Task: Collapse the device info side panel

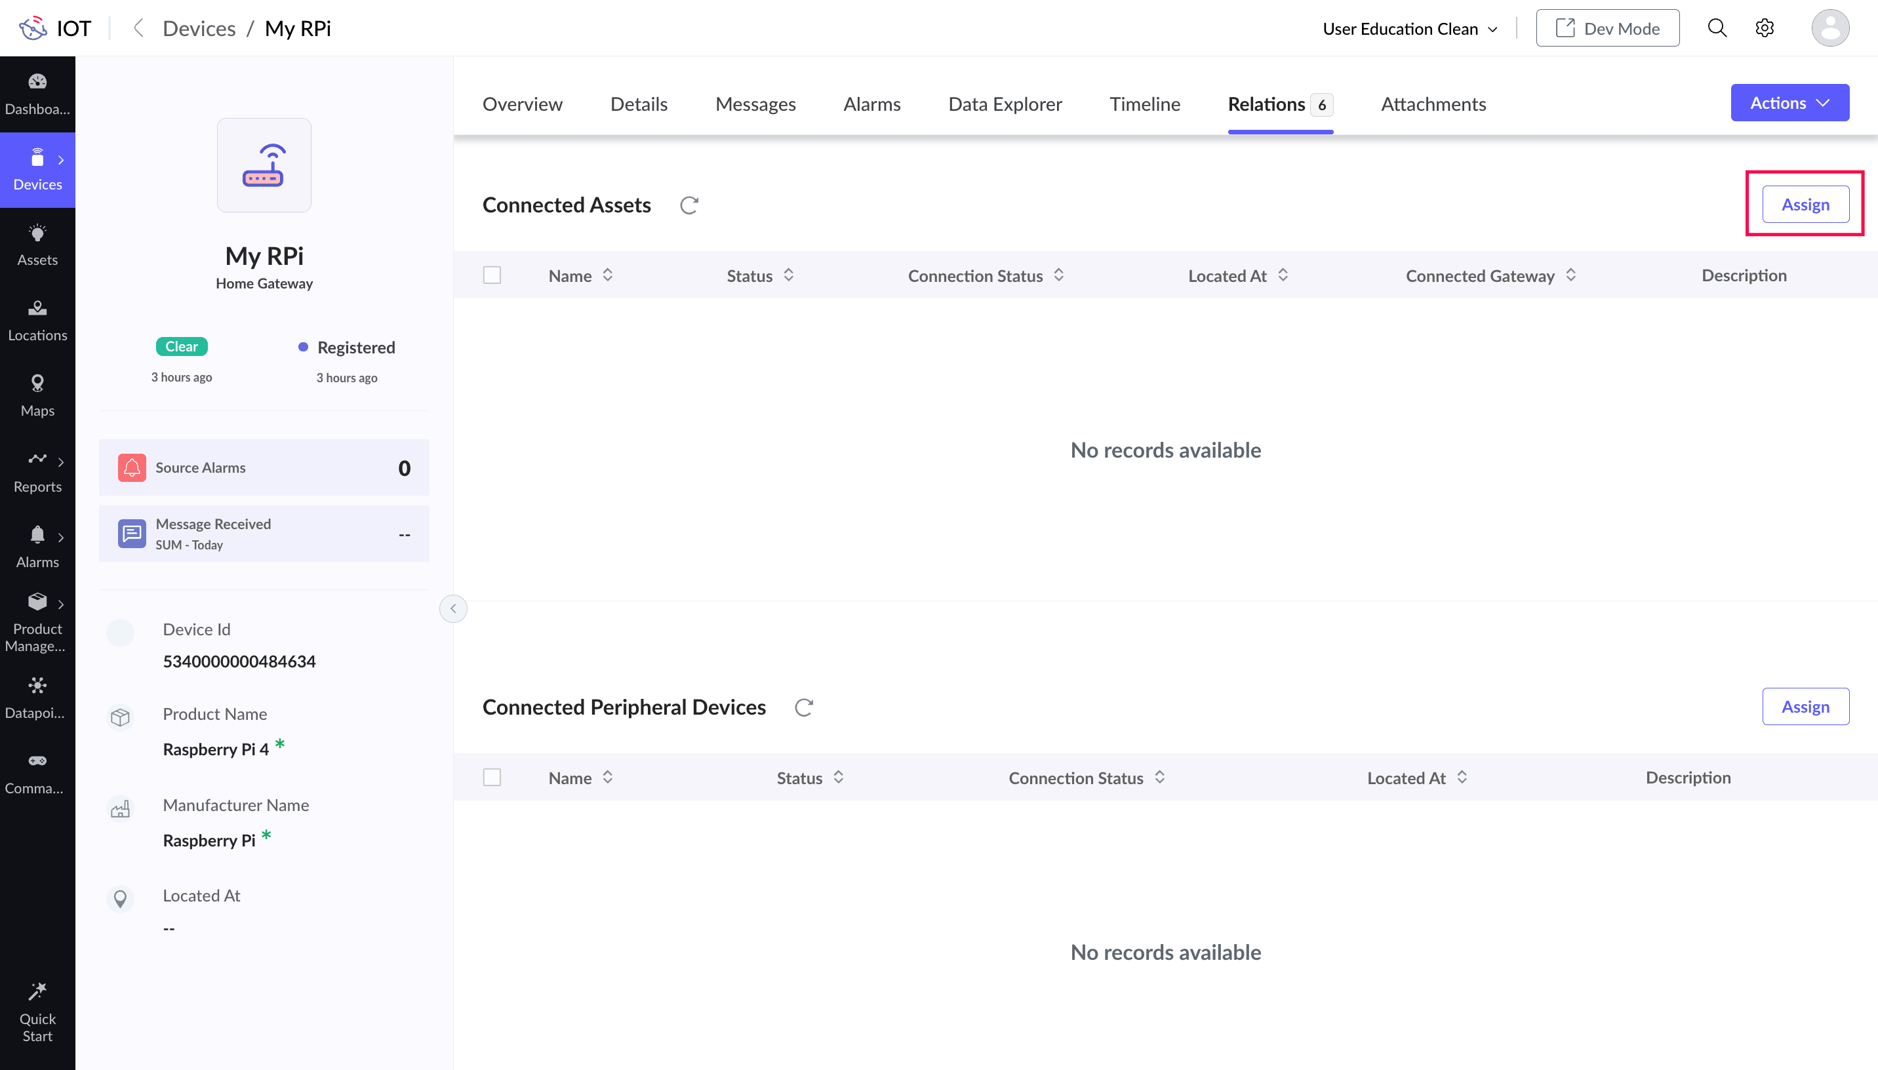Action: [x=453, y=608]
